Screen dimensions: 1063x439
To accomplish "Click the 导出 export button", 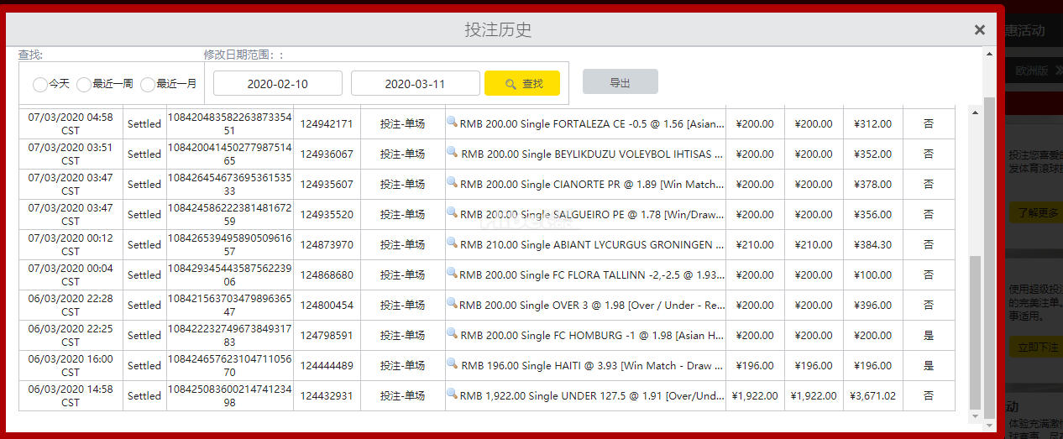I will click(x=620, y=82).
